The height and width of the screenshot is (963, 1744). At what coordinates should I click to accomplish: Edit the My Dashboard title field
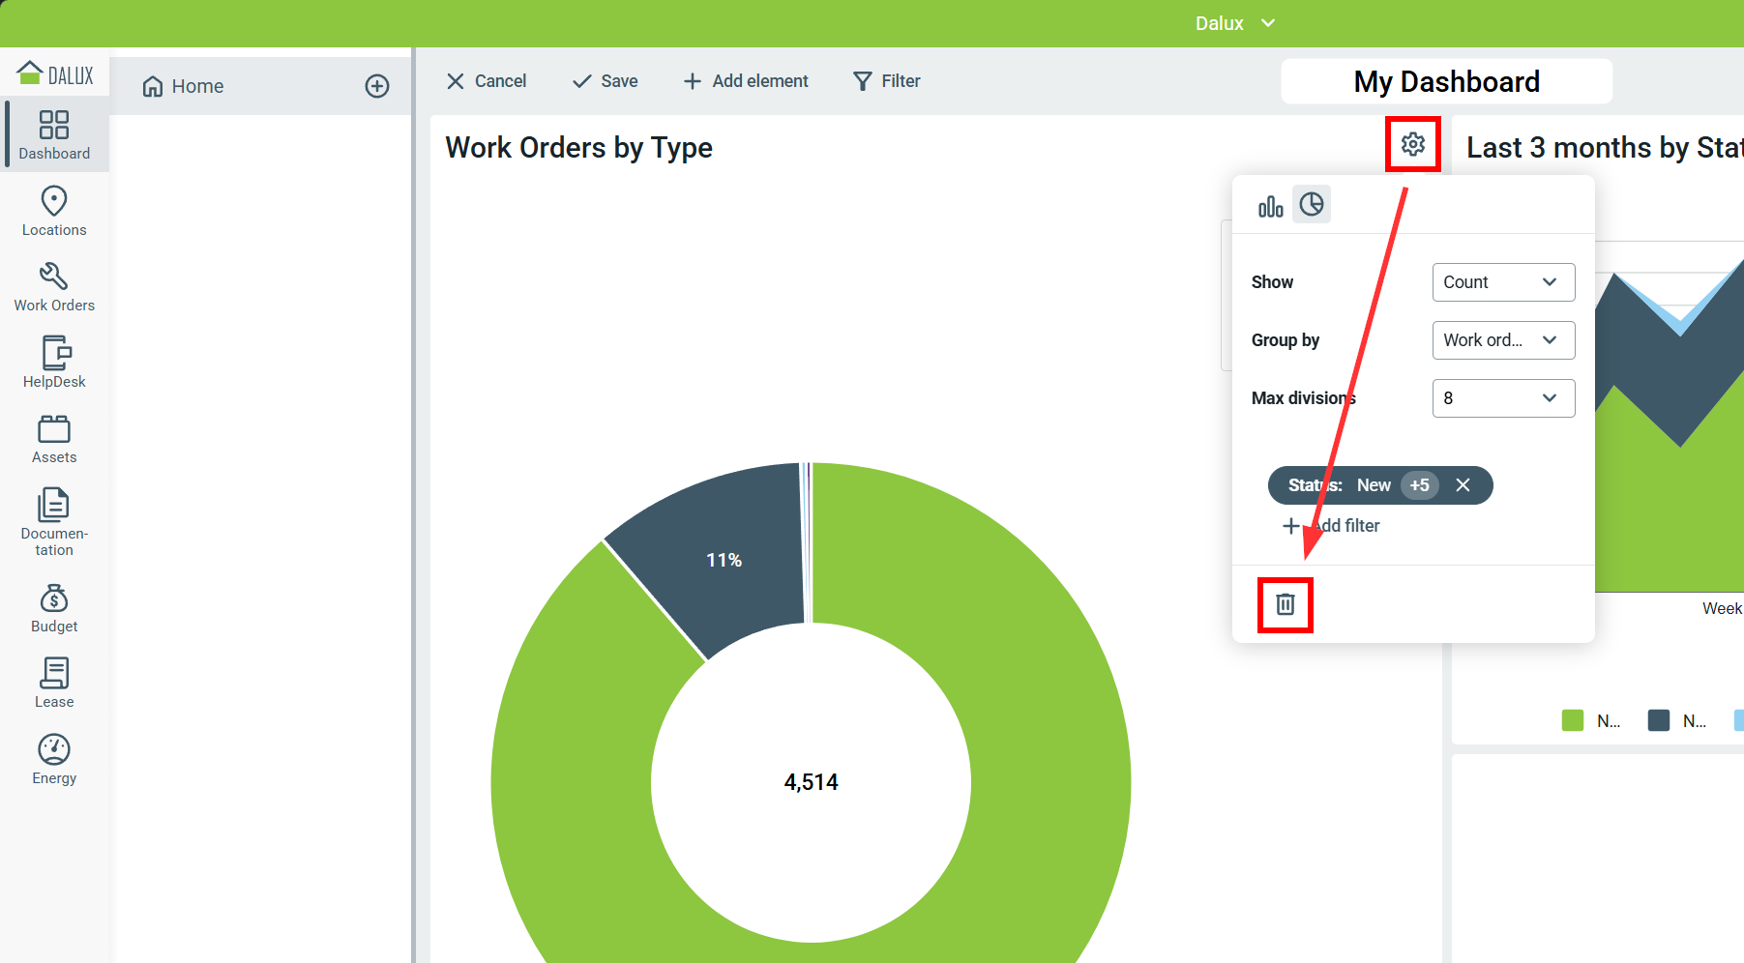pos(1446,81)
